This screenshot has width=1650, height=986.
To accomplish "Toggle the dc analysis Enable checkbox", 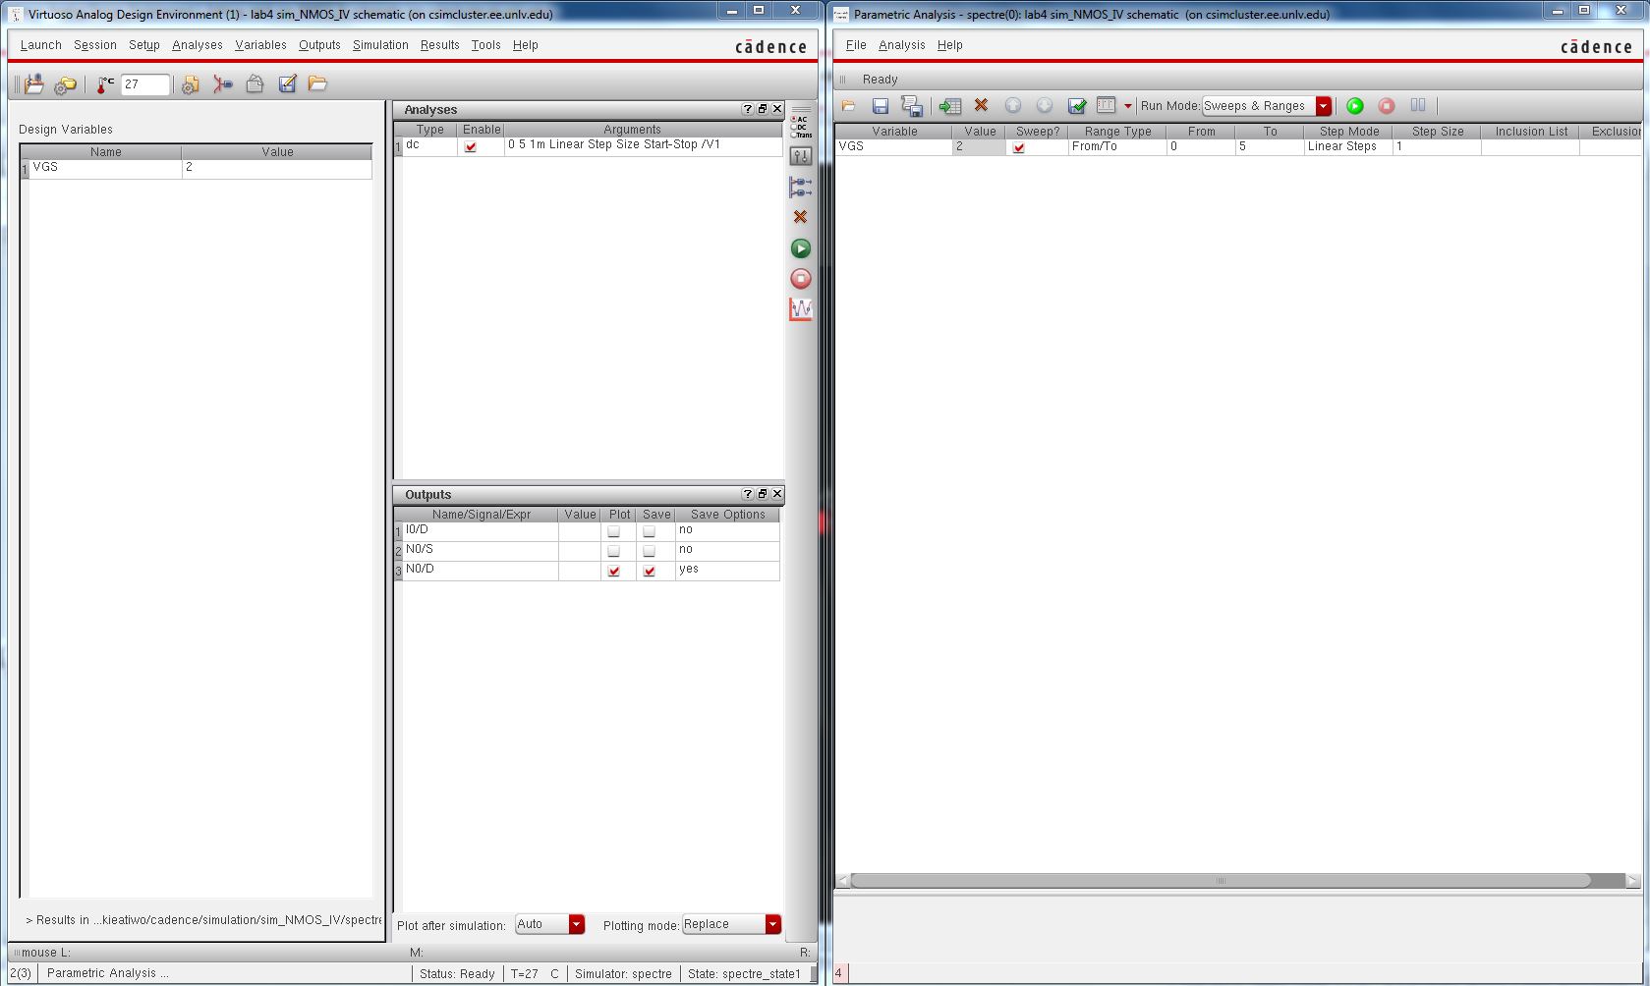I will click(471, 146).
